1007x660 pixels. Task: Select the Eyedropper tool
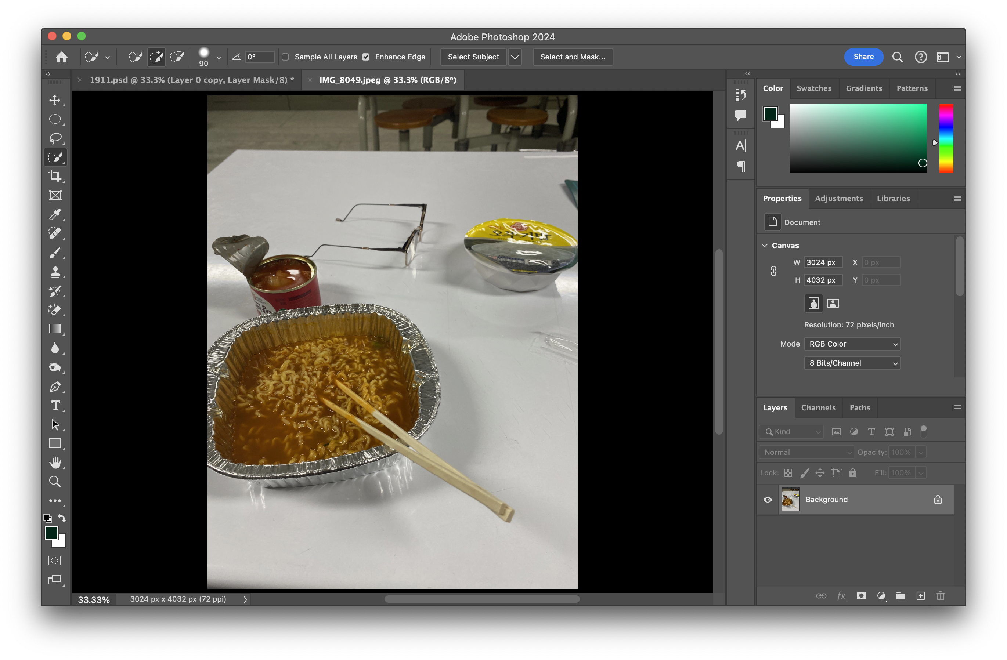(55, 215)
